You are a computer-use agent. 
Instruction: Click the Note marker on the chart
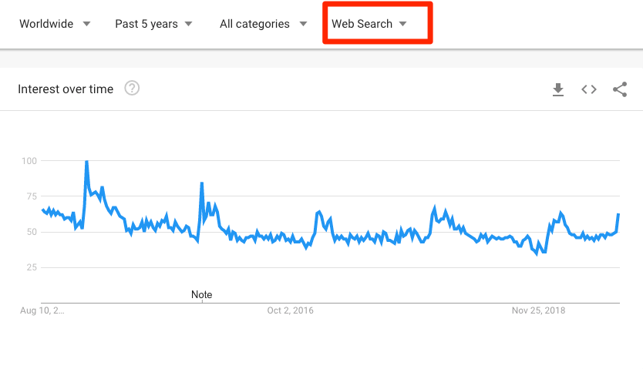click(x=202, y=295)
